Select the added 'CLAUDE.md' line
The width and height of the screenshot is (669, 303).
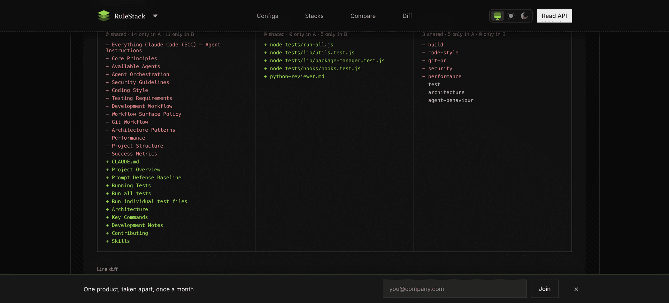coord(122,162)
